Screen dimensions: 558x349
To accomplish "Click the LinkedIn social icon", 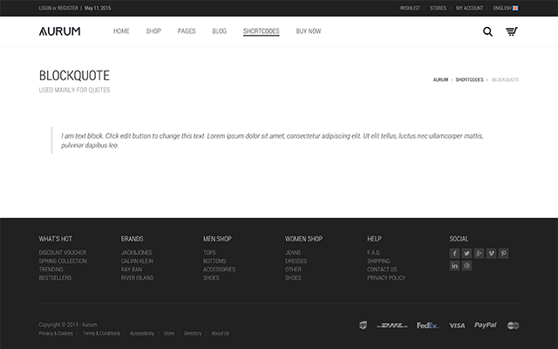I will tap(455, 265).
